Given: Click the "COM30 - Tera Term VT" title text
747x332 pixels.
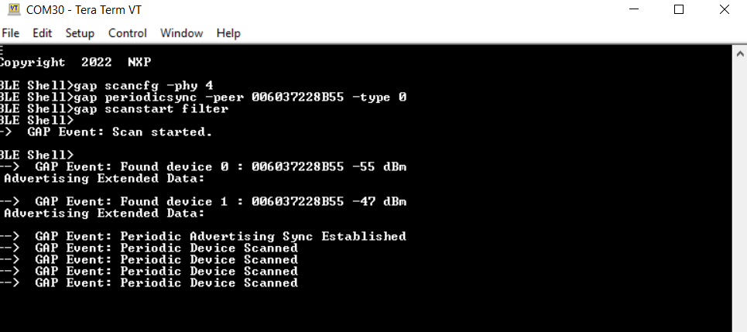Looking at the screenshot, I should click(x=91, y=10).
